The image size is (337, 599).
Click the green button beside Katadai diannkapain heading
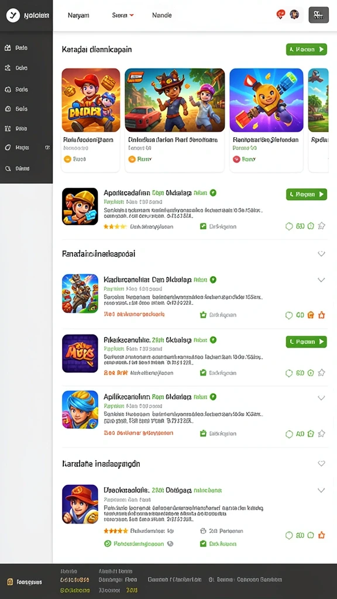(307, 49)
